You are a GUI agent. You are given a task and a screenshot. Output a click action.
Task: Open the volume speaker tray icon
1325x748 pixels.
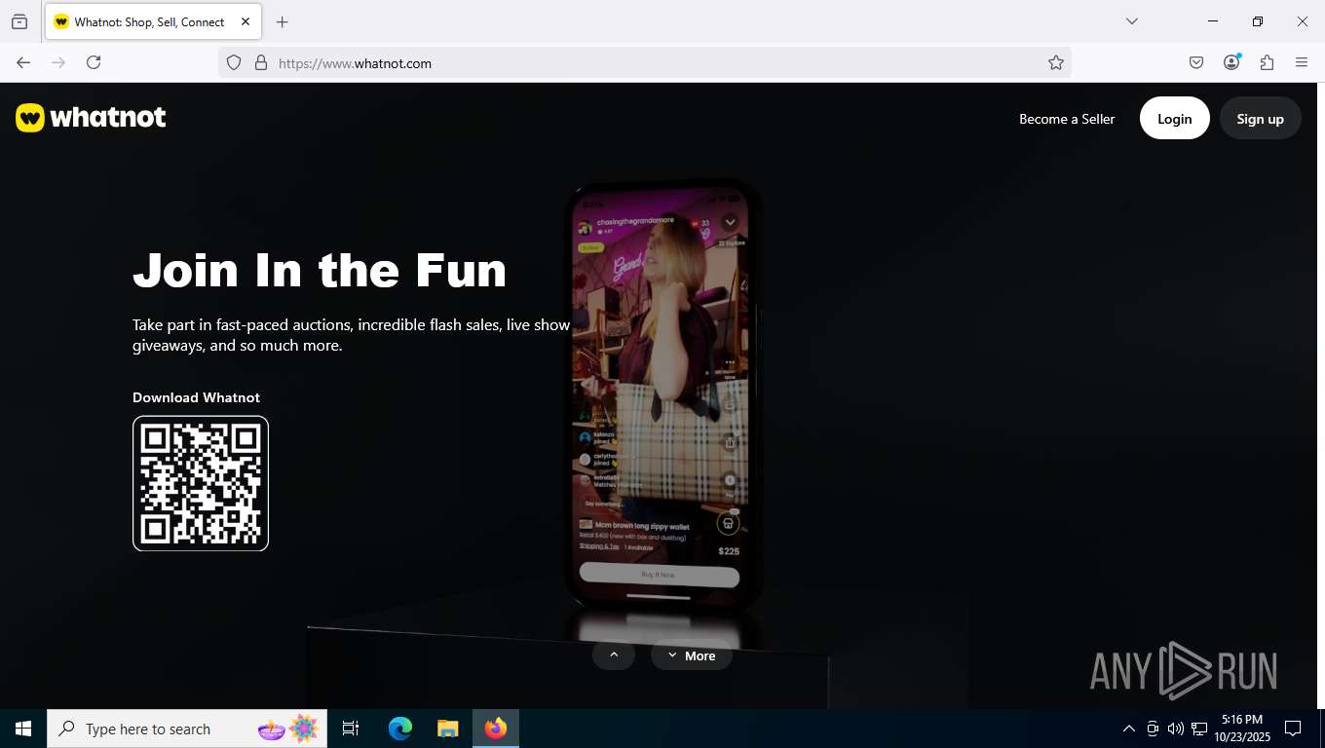1176,729
